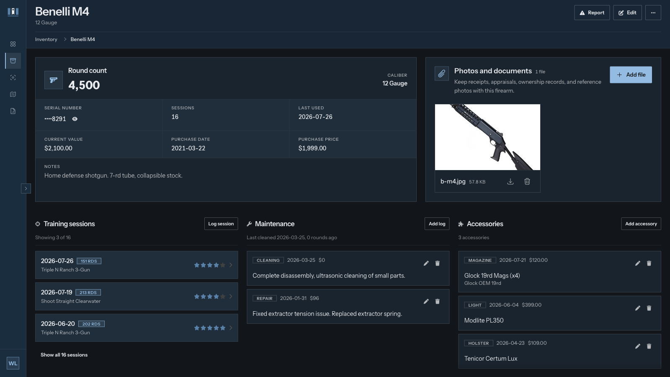The height and width of the screenshot is (377, 670).
Task: Open the 2026-07-19 session chevron
Action: point(231,297)
